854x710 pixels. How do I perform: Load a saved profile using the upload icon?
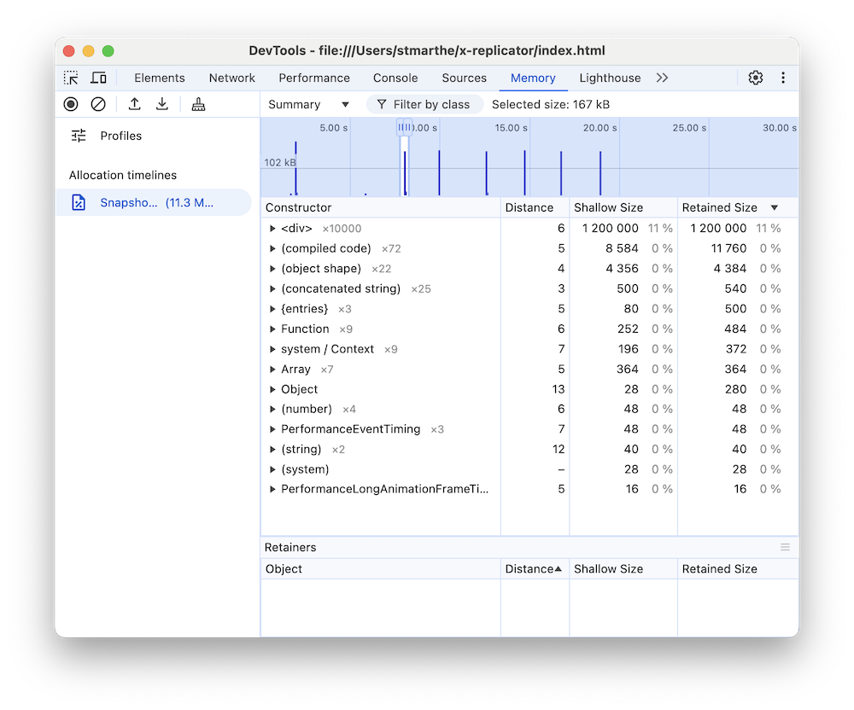134,103
